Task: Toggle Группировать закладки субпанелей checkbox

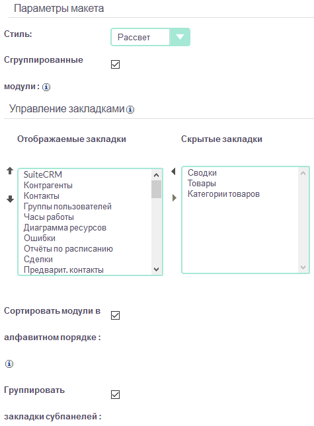Action: 115,394
